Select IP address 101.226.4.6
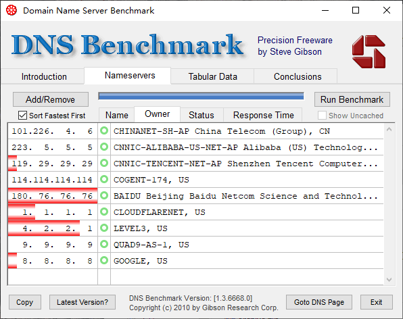The height and width of the screenshot is (319, 403). (52, 131)
